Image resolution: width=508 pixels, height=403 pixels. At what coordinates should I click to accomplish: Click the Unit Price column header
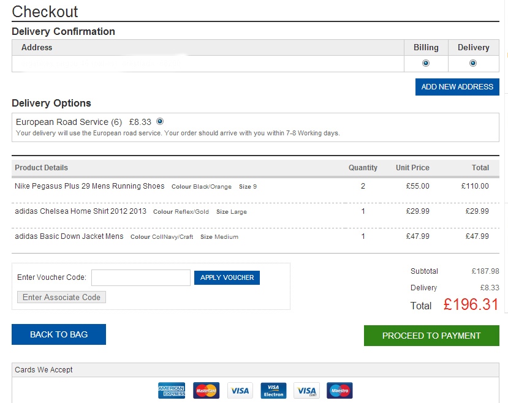412,168
